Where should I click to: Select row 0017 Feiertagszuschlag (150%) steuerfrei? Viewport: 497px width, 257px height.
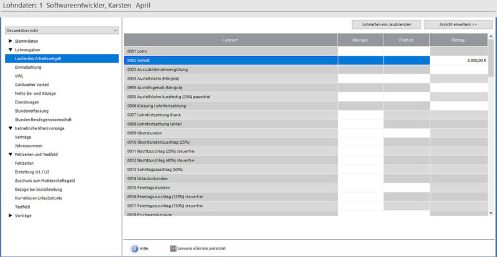point(230,206)
